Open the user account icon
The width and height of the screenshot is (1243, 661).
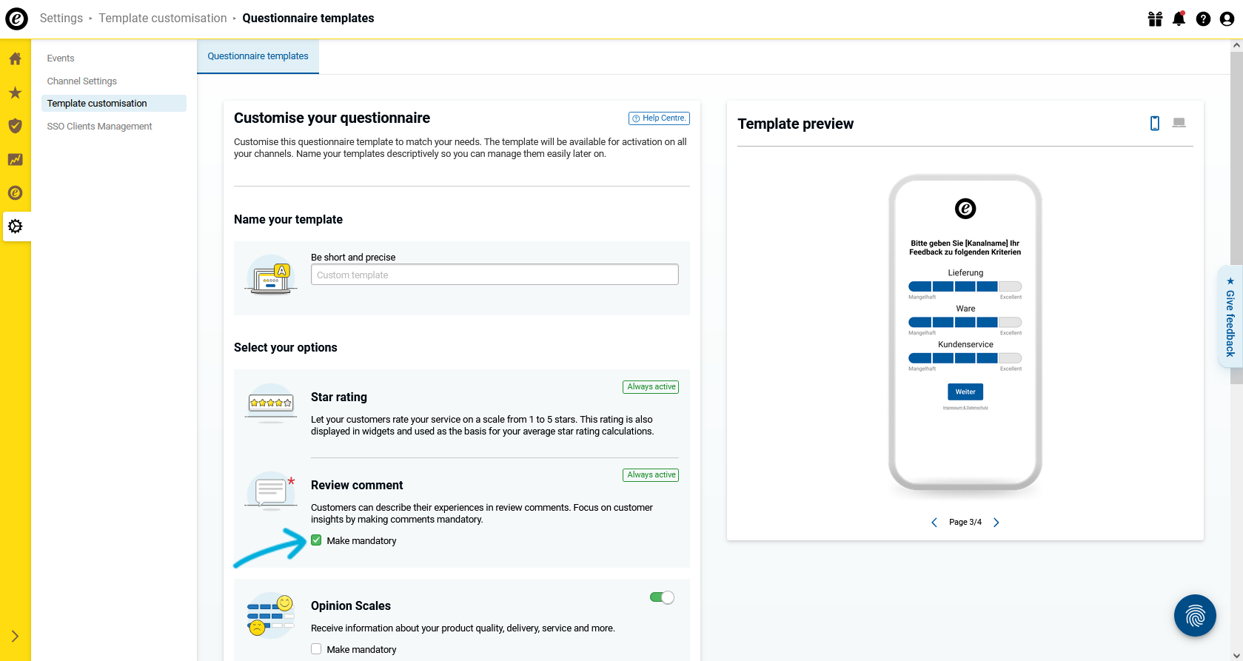pos(1227,19)
